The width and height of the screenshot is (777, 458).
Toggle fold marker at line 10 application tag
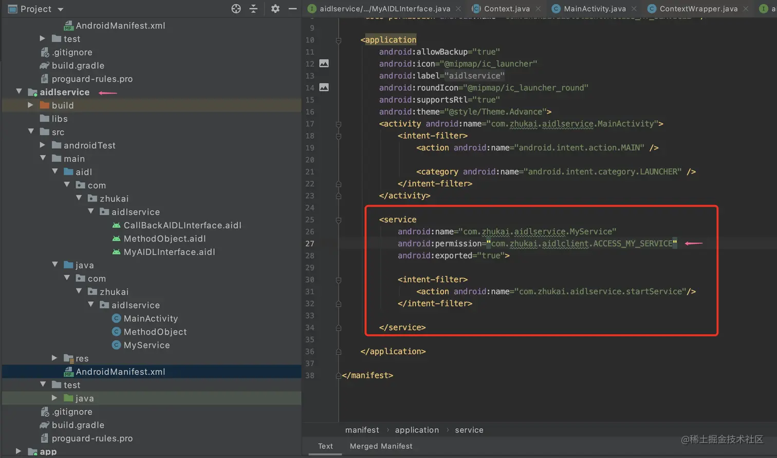[x=339, y=40]
